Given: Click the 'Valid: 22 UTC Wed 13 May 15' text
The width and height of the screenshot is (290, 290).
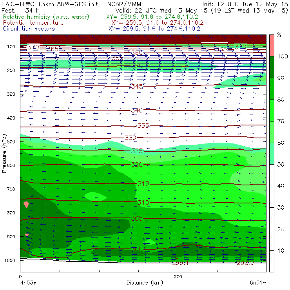Looking at the screenshot, I should (x=161, y=11).
